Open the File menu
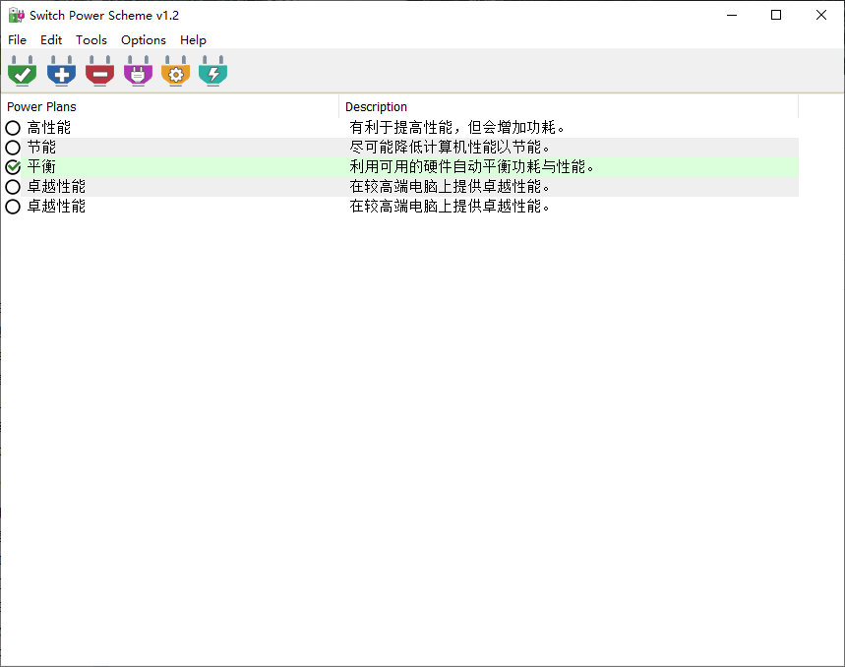The image size is (845, 667). 18,40
